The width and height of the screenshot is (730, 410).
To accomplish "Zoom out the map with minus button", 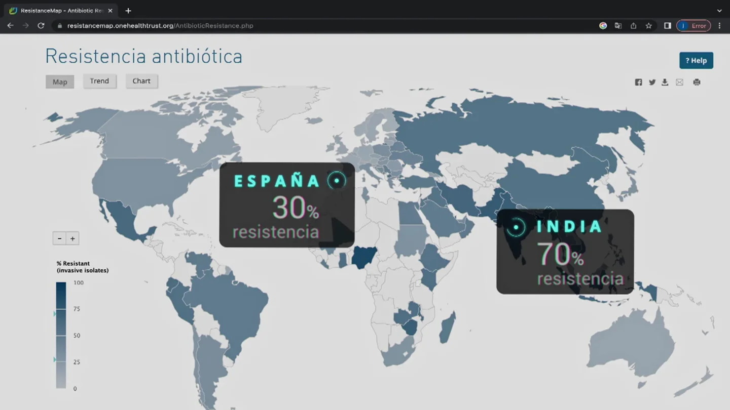I will [59, 238].
